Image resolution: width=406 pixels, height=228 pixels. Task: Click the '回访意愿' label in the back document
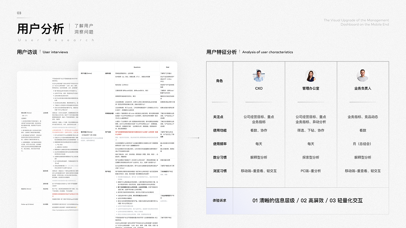[x=46, y=204]
